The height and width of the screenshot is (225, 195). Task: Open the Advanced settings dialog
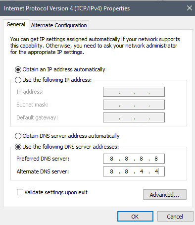[x=165, y=195]
